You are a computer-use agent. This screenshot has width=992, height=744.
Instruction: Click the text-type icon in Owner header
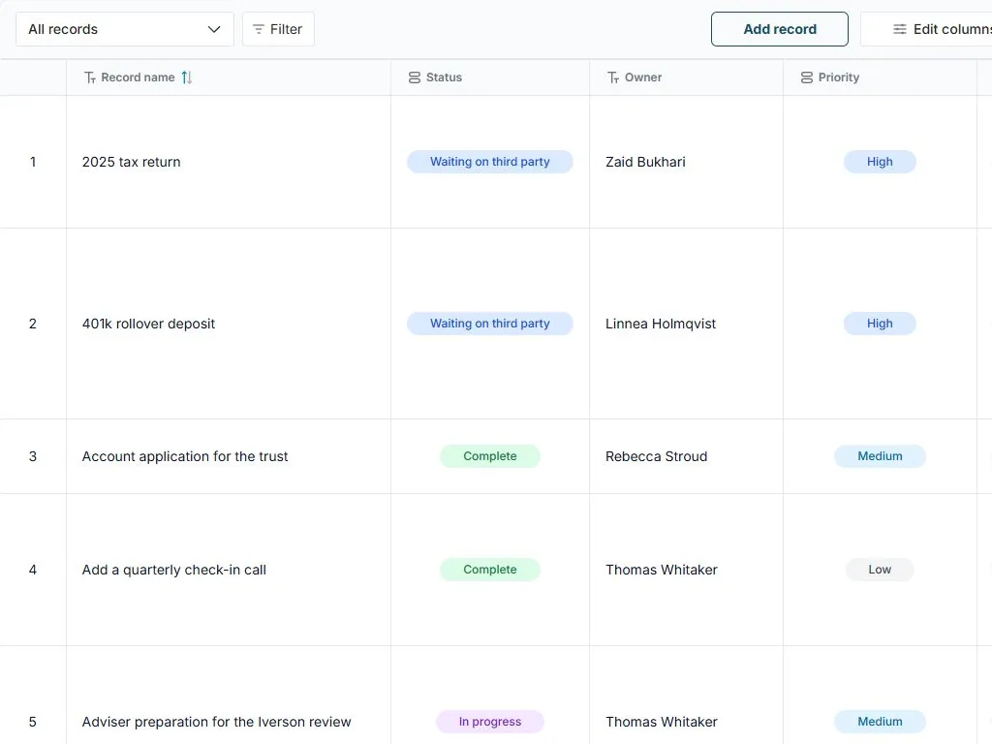613,77
